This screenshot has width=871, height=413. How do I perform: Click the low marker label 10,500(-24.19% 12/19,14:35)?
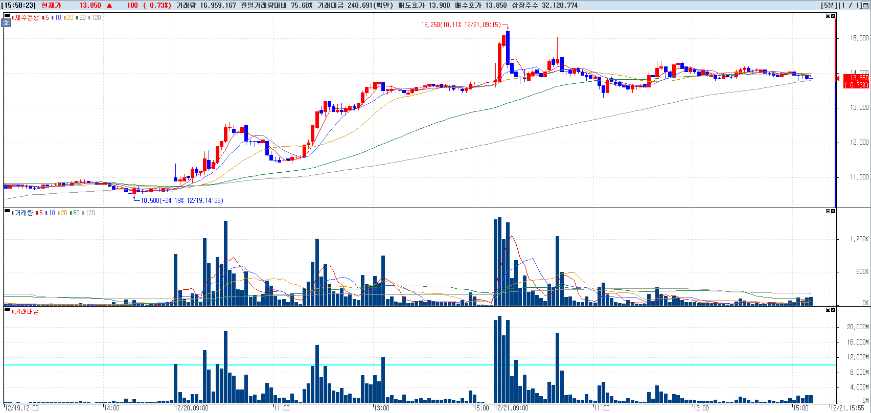click(x=182, y=200)
